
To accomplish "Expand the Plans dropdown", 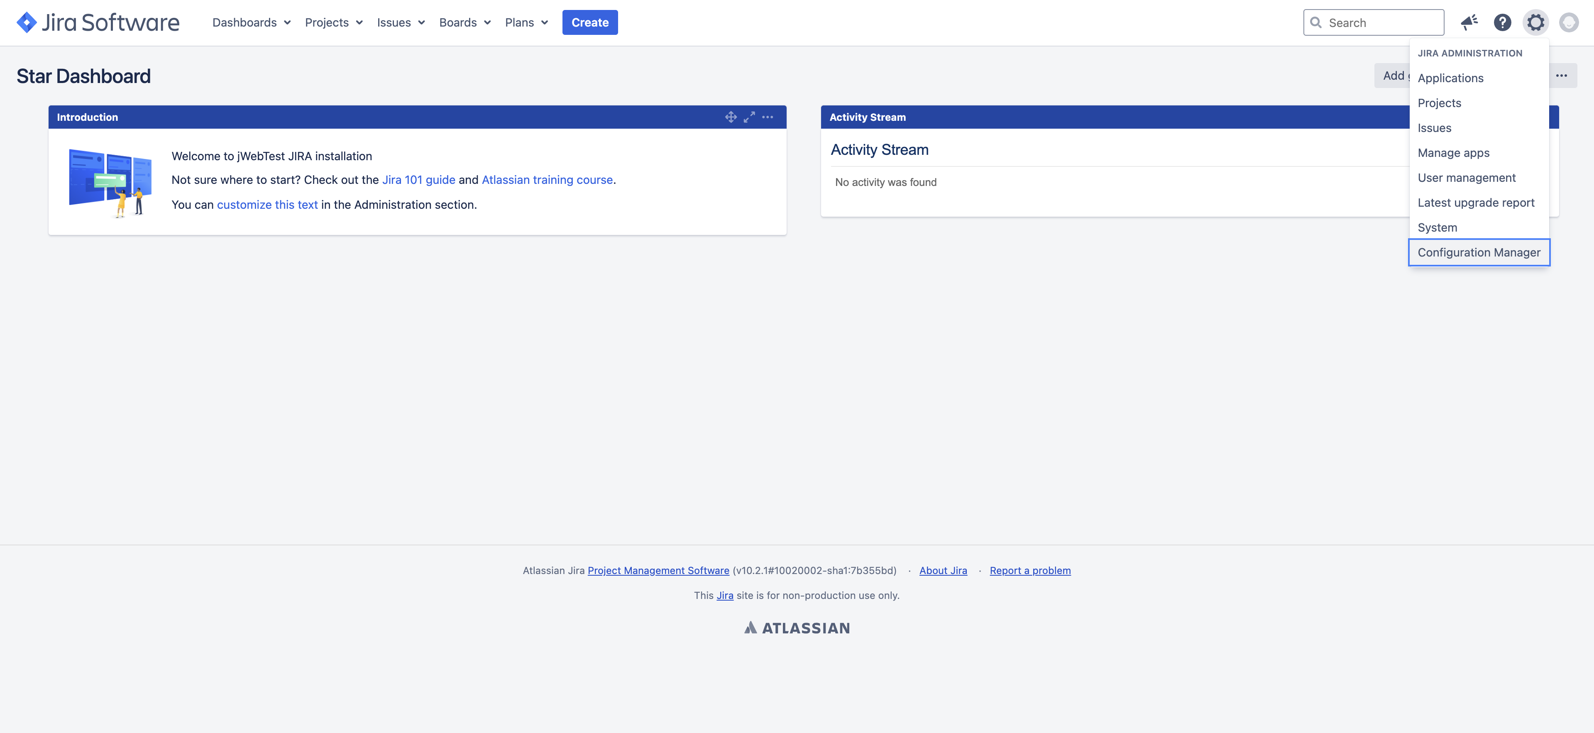I will (x=527, y=23).
